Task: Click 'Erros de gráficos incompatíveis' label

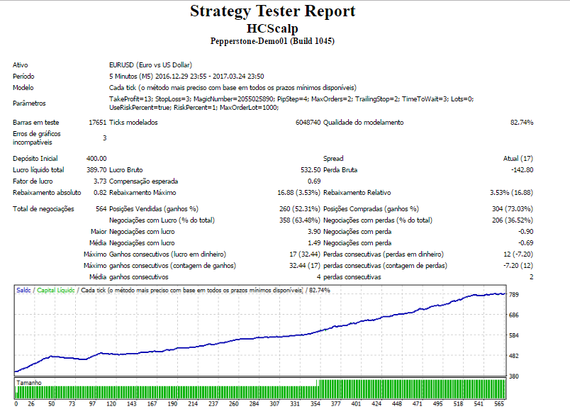Action: (37, 138)
